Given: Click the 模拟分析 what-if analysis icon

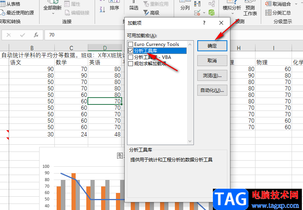Looking at the screenshot, I should click(x=232, y=2).
